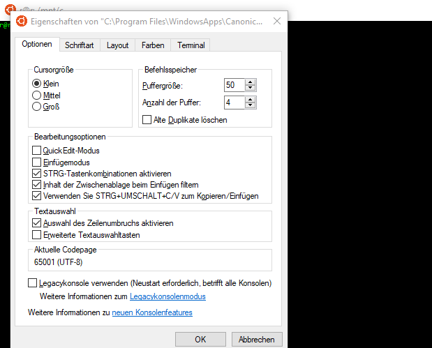432x348 pixels.
Task: Open the Farben tab
Action: tap(153, 45)
